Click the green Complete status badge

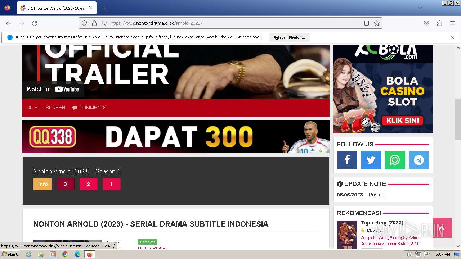(x=148, y=242)
